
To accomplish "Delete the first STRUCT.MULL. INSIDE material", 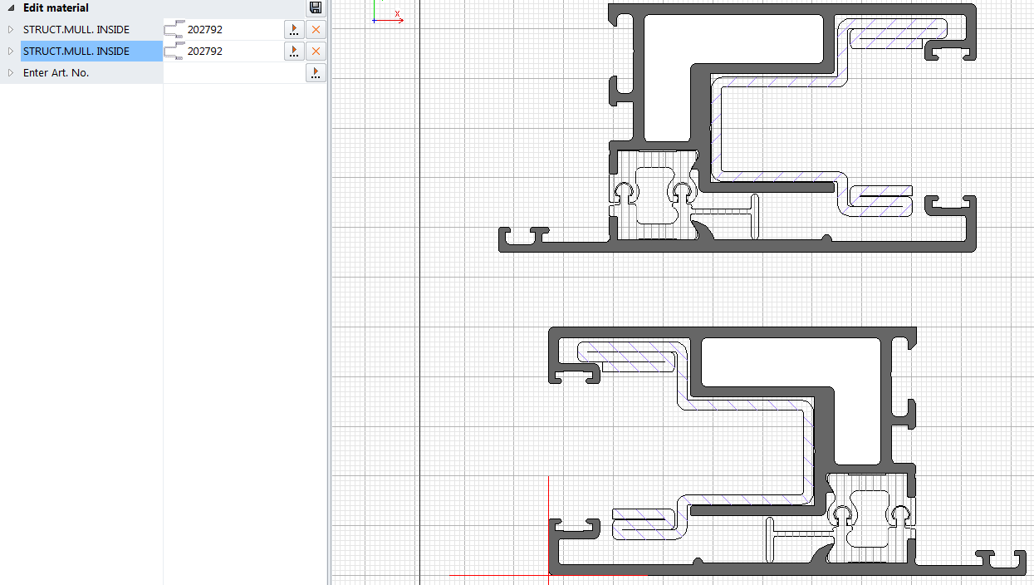I will (x=316, y=30).
